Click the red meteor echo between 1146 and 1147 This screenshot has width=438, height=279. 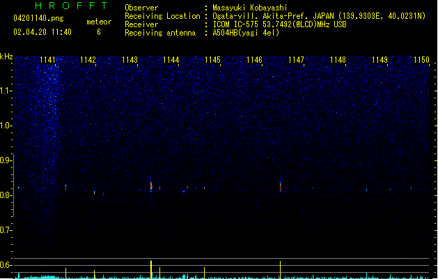[280, 186]
